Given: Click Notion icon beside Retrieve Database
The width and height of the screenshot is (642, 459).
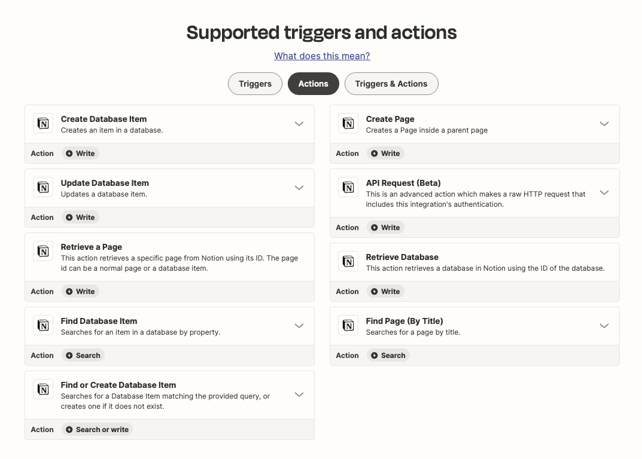Looking at the screenshot, I should (348, 261).
